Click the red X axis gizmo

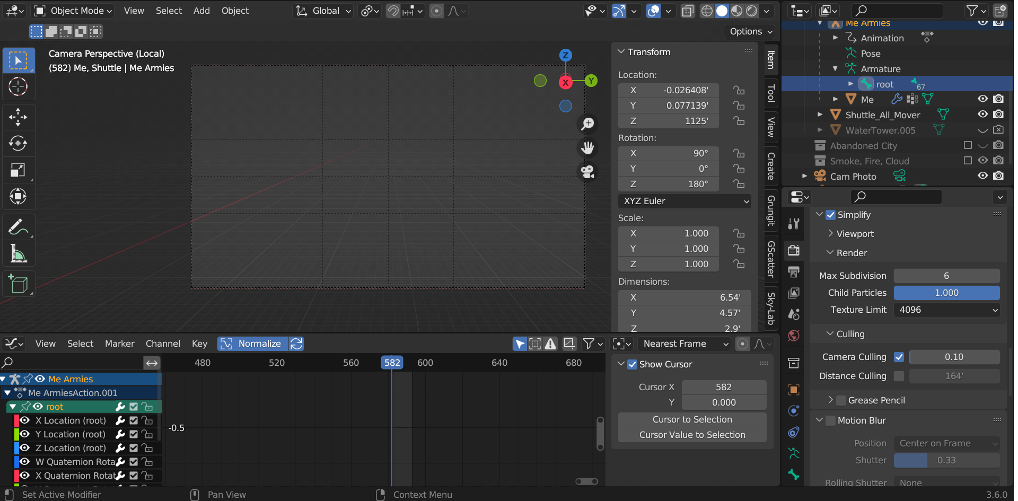(x=566, y=82)
